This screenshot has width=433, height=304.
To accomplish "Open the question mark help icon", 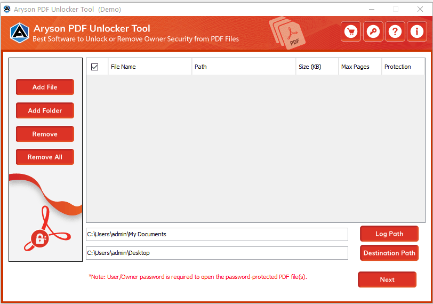I will [x=395, y=31].
